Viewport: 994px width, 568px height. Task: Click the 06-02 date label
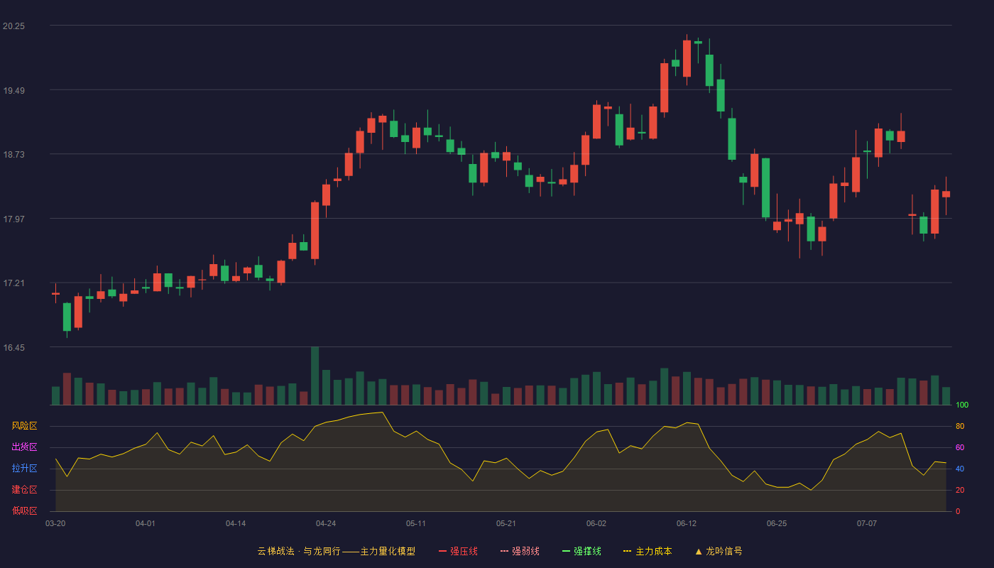click(596, 523)
